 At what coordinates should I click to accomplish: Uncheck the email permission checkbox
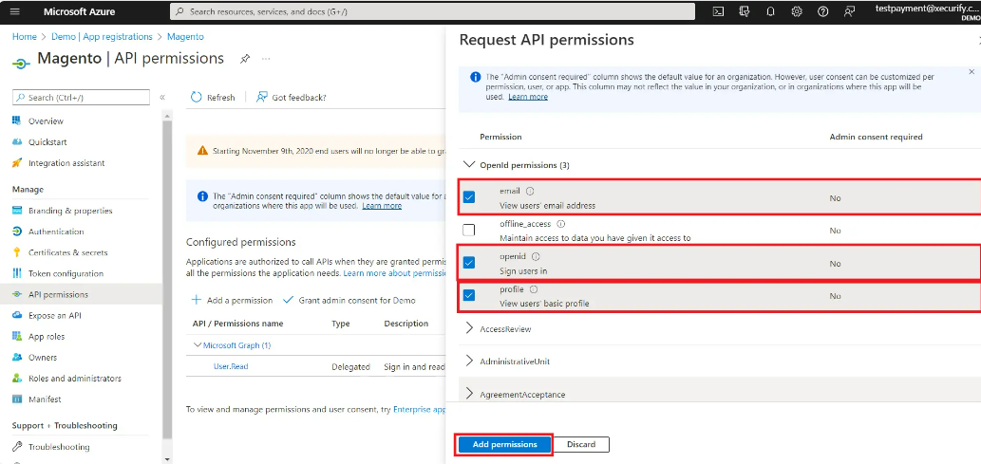468,197
